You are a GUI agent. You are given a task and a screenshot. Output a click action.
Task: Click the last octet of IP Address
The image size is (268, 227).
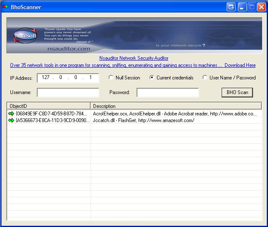coord(90,78)
